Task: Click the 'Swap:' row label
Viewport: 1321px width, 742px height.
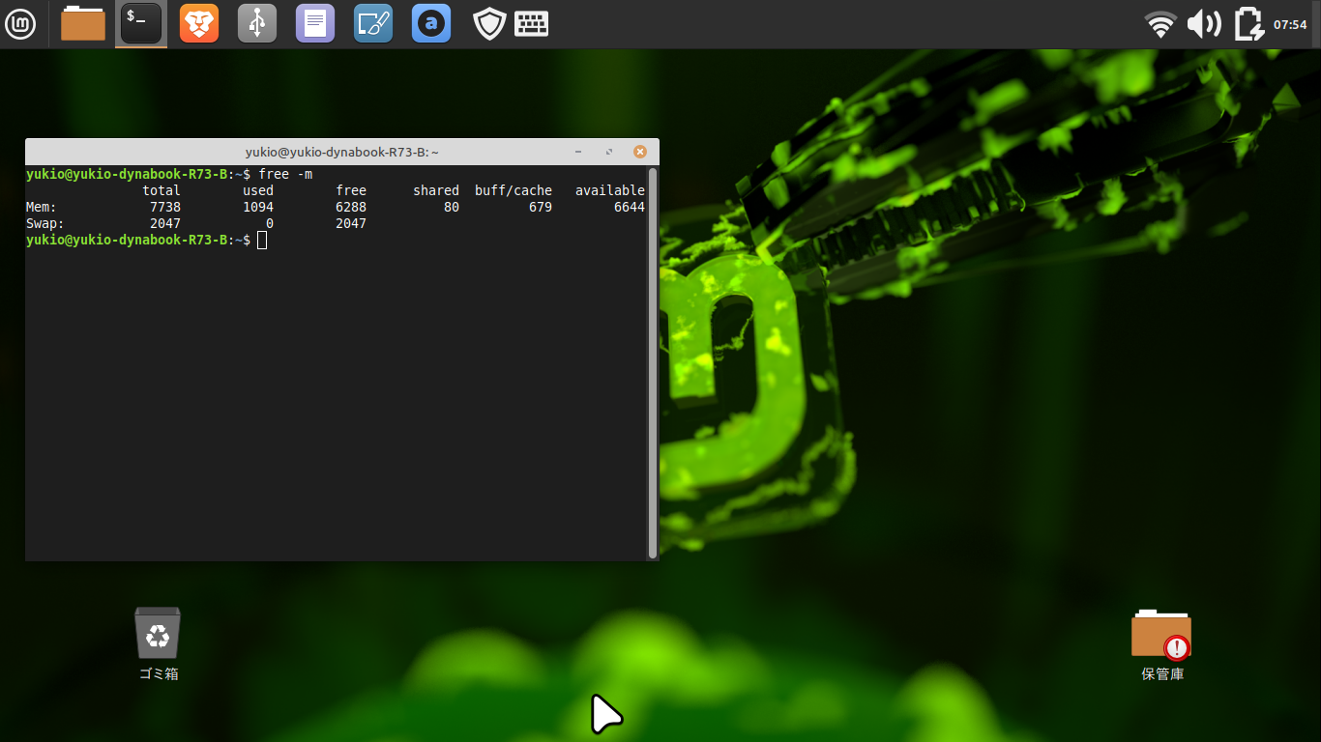Action: click(x=45, y=223)
